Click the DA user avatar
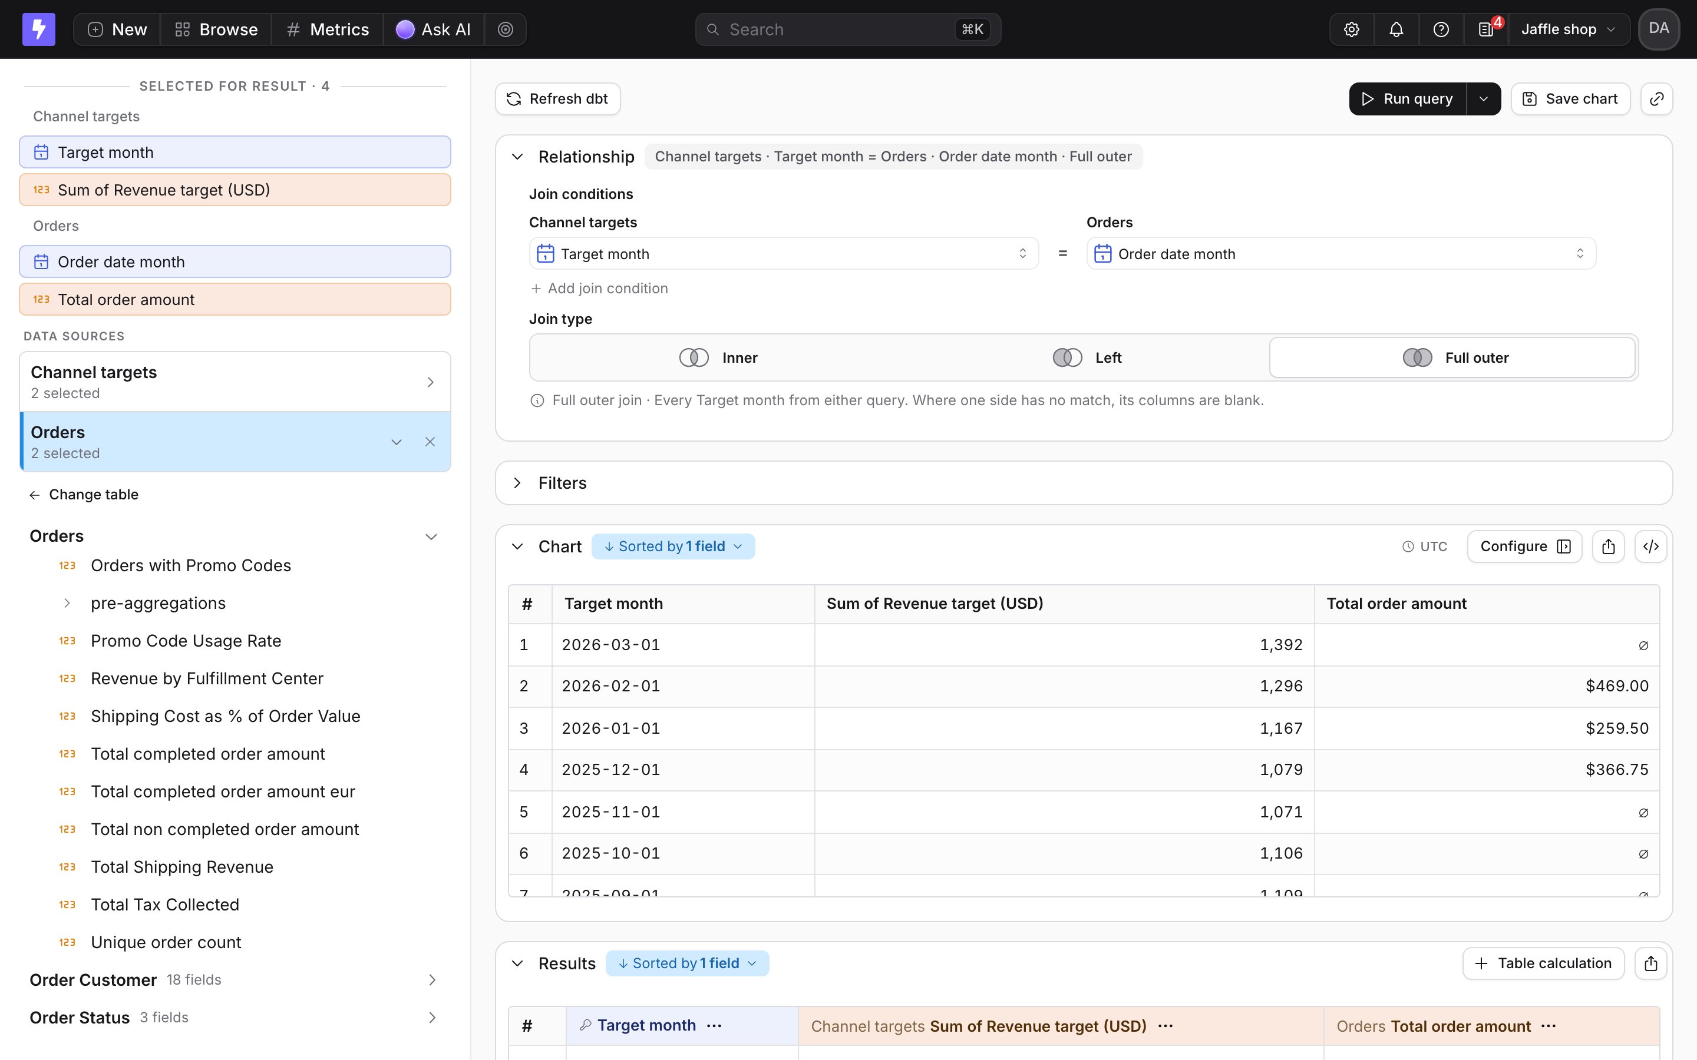1697x1060 pixels. click(1659, 29)
